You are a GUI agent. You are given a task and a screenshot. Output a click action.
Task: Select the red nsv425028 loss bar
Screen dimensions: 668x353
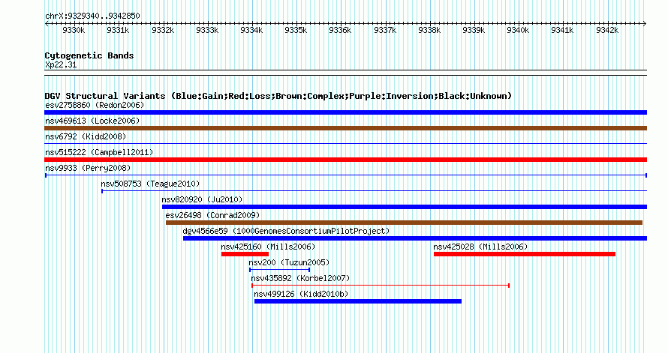click(525, 254)
